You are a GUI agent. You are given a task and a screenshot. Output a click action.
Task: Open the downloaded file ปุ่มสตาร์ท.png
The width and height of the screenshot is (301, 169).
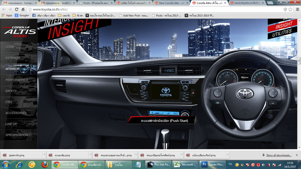tap(21, 155)
